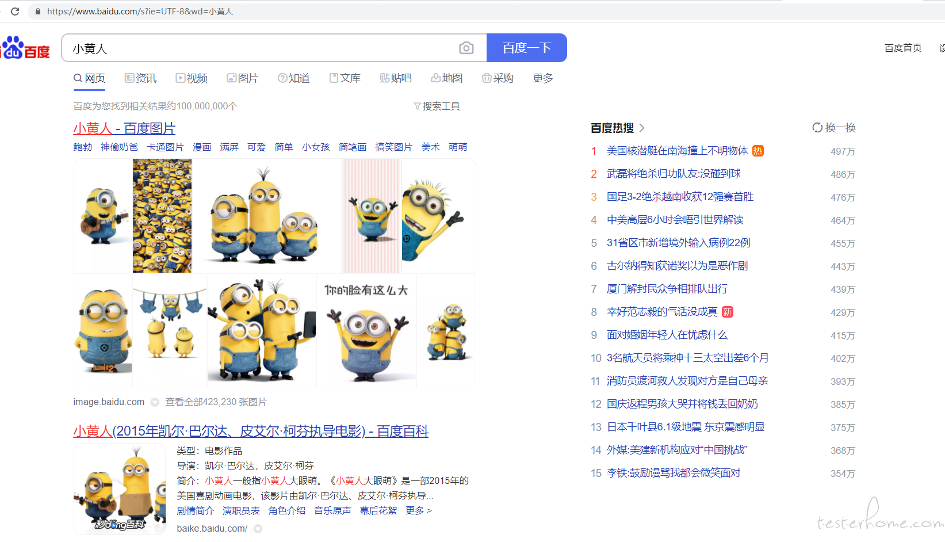Click the 可爱 tag link
This screenshot has height=542, width=945.
click(257, 147)
